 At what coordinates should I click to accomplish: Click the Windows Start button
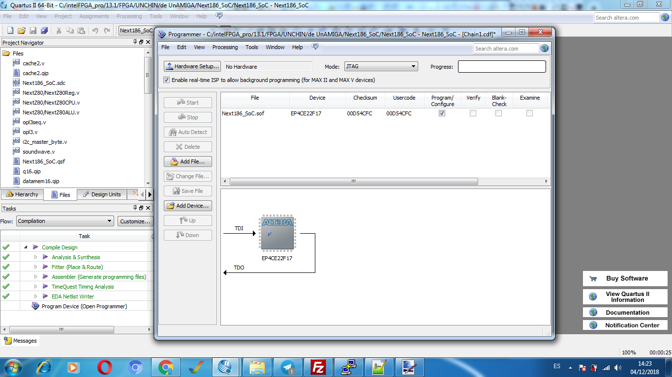(x=12, y=367)
